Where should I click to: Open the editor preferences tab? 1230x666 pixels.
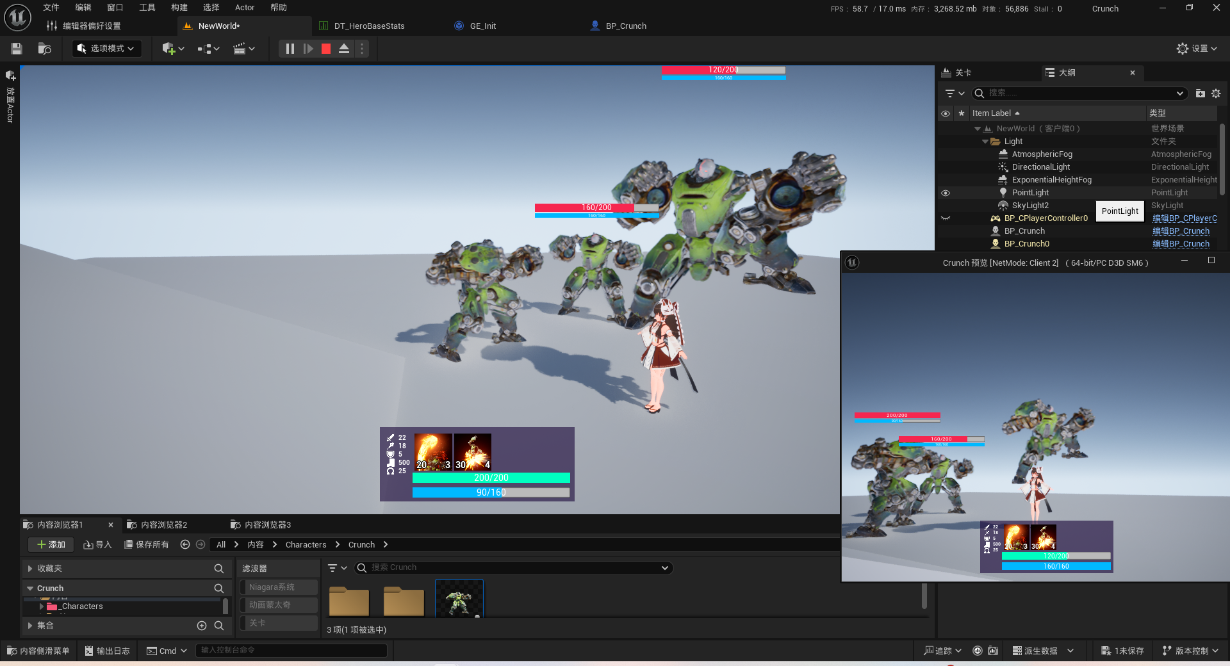[92, 26]
